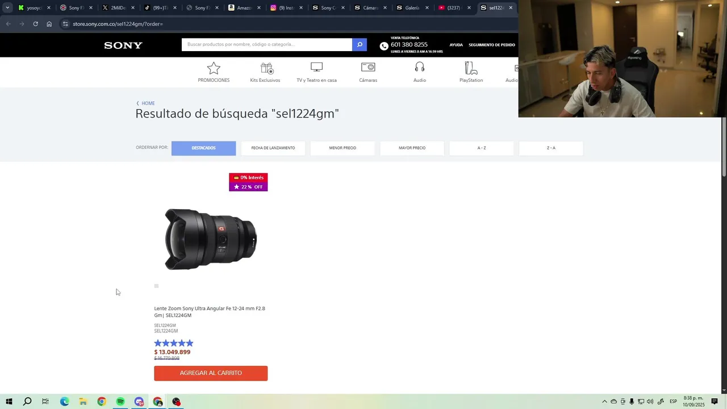The width and height of the screenshot is (727, 409).
Task: Sort by MENOR PRECIO
Action: click(x=342, y=148)
